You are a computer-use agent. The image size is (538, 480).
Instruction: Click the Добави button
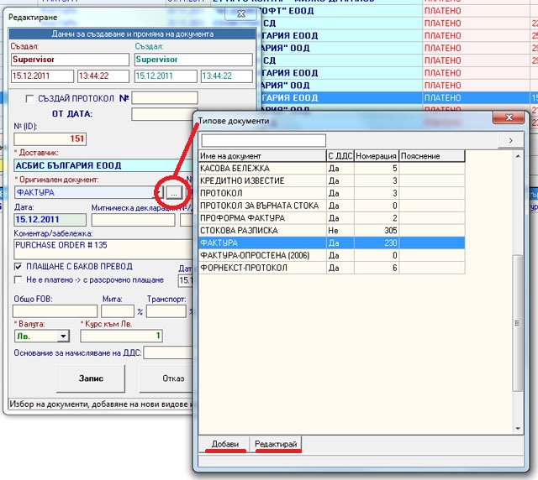224,444
